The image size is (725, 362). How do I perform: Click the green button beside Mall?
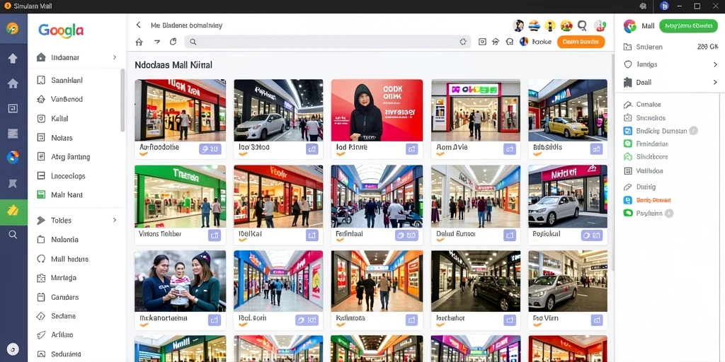688,26
